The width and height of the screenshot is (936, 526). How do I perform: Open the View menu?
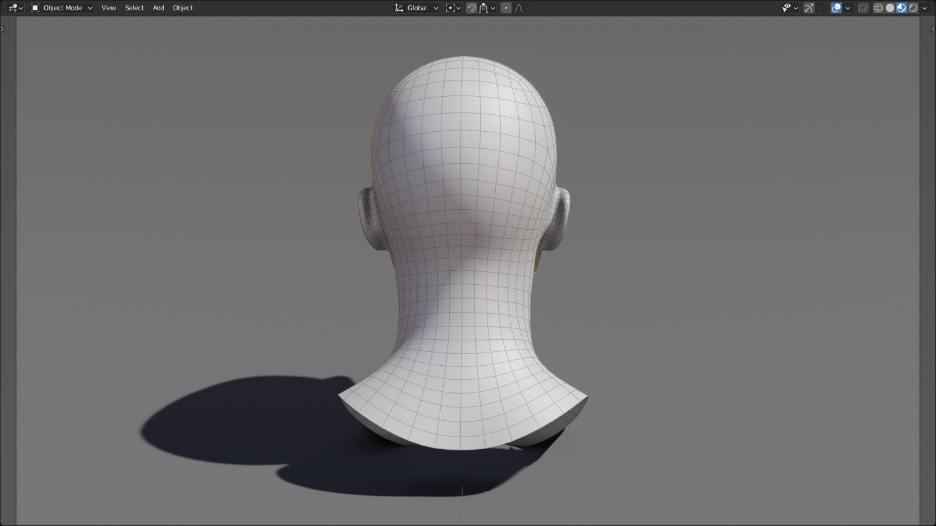coord(108,8)
